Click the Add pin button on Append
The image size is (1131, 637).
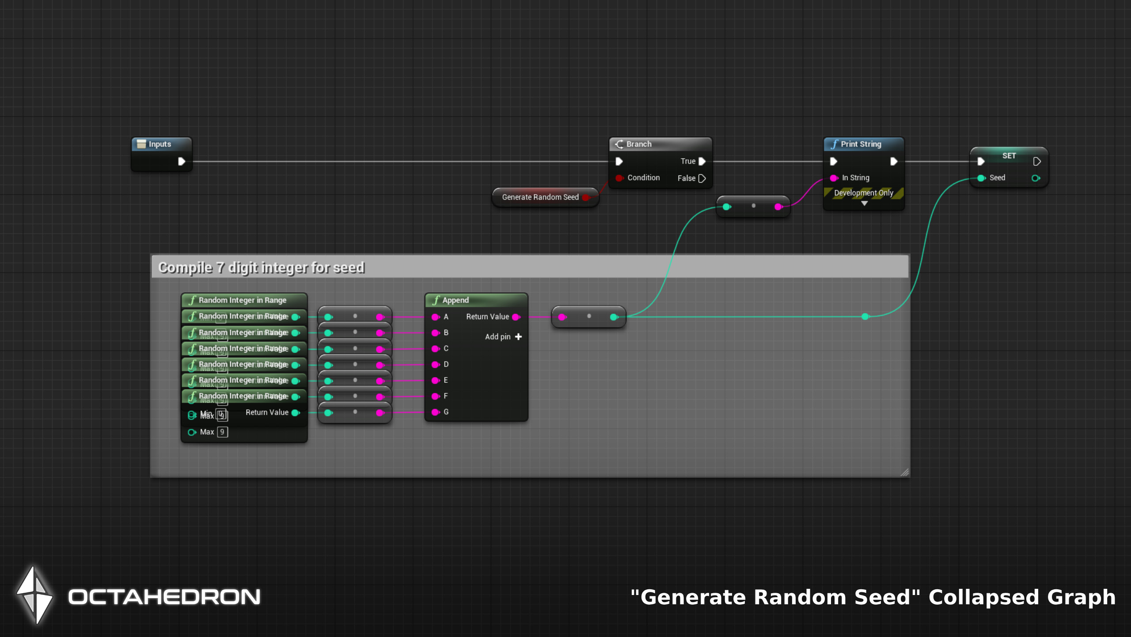pos(503,336)
